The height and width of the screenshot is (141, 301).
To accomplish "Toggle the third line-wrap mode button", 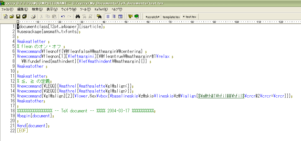I will tap(120, 17).
